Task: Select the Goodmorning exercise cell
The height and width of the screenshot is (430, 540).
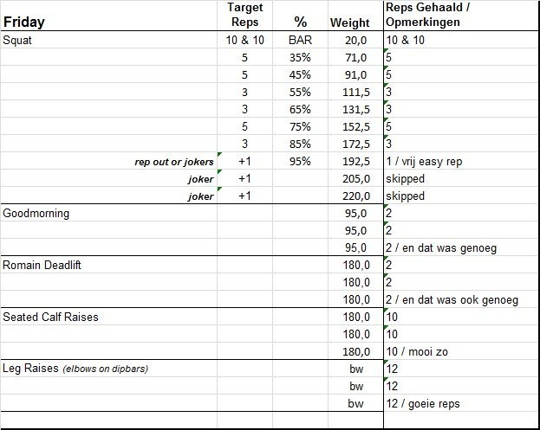Action: [36, 213]
